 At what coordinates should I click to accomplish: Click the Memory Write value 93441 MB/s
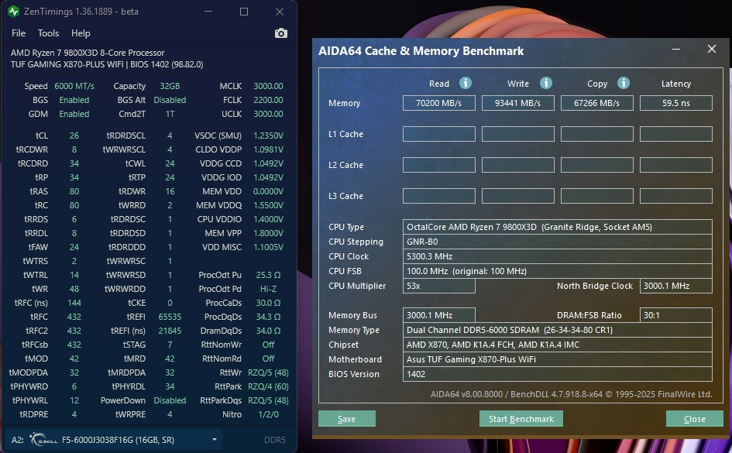click(x=517, y=103)
